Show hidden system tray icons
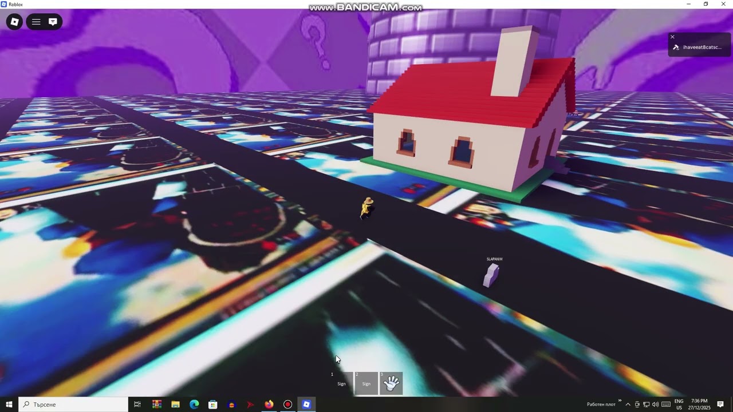733x412 pixels. point(628,405)
